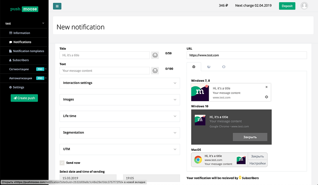
Task: Click Настройки in MacOS preview
Action: (x=258, y=163)
